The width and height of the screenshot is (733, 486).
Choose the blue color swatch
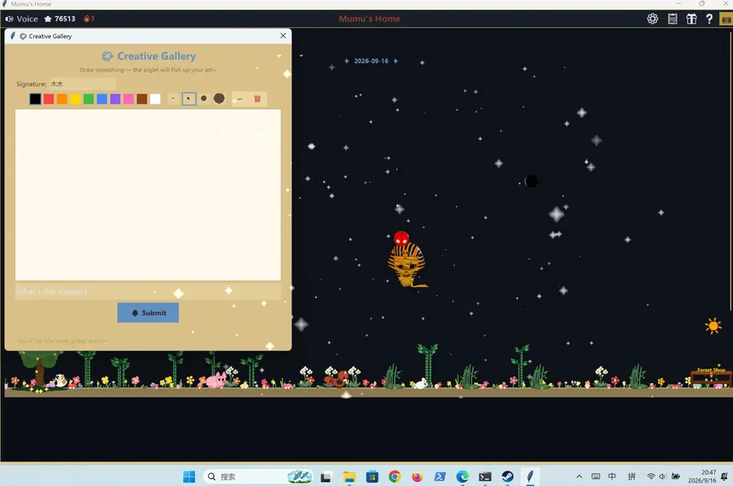102,99
